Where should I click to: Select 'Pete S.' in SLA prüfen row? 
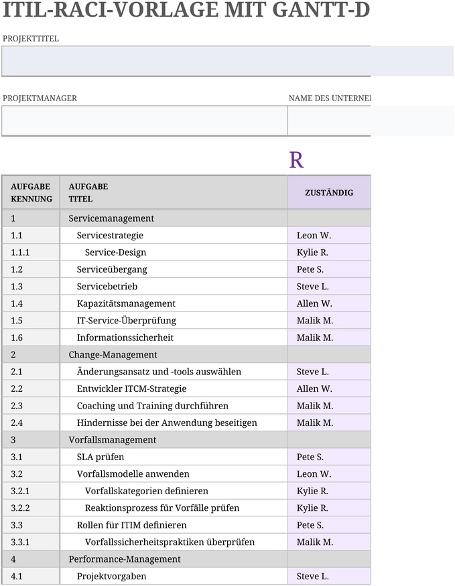coord(329,457)
